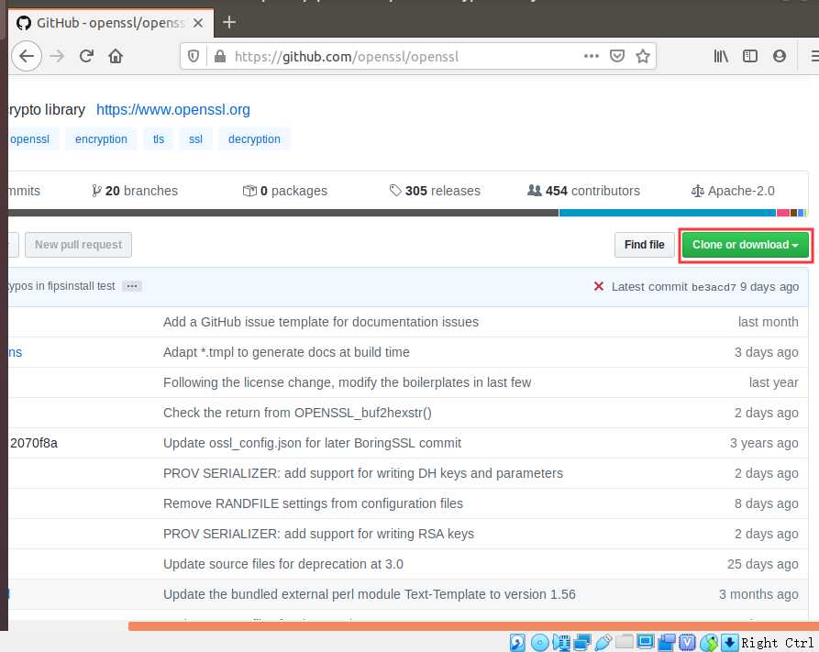The image size is (819, 652).
Task: Click the language breakdown color bar
Action: [407, 213]
